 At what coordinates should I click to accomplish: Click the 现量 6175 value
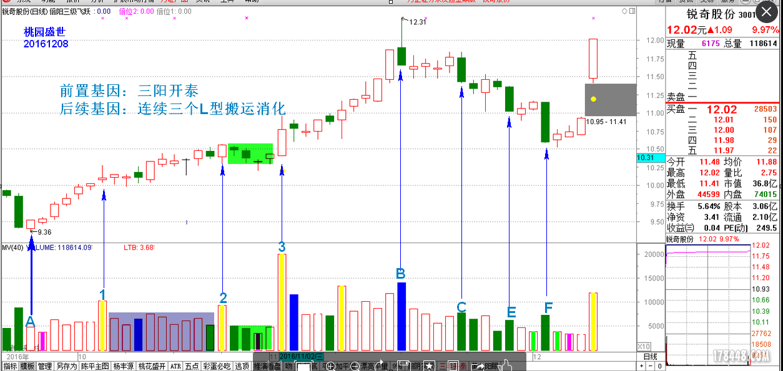[x=711, y=44]
